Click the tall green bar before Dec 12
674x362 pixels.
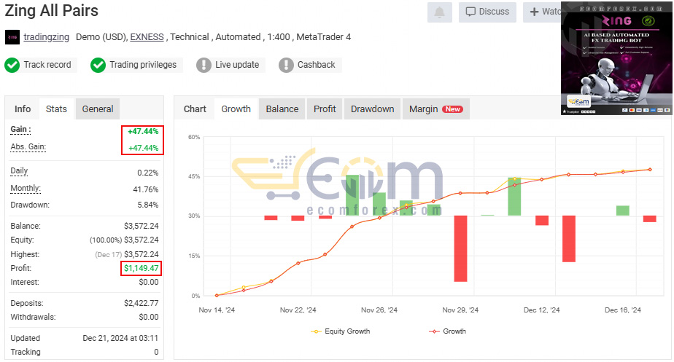click(x=514, y=197)
